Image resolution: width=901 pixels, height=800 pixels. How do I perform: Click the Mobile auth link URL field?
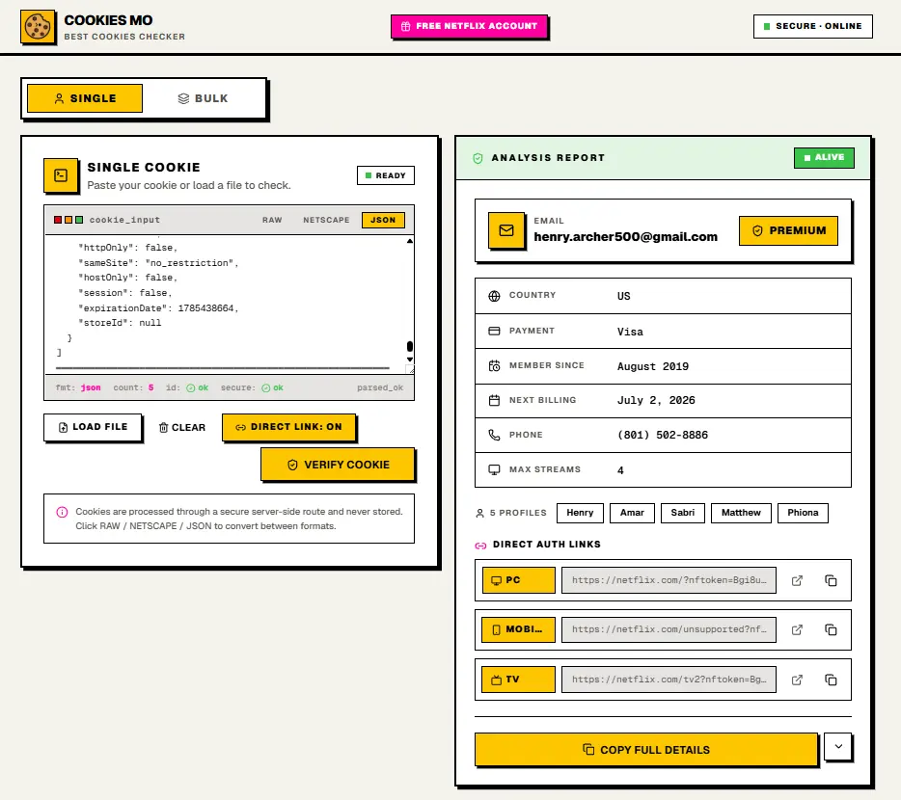pyautogui.click(x=669, y=629)
